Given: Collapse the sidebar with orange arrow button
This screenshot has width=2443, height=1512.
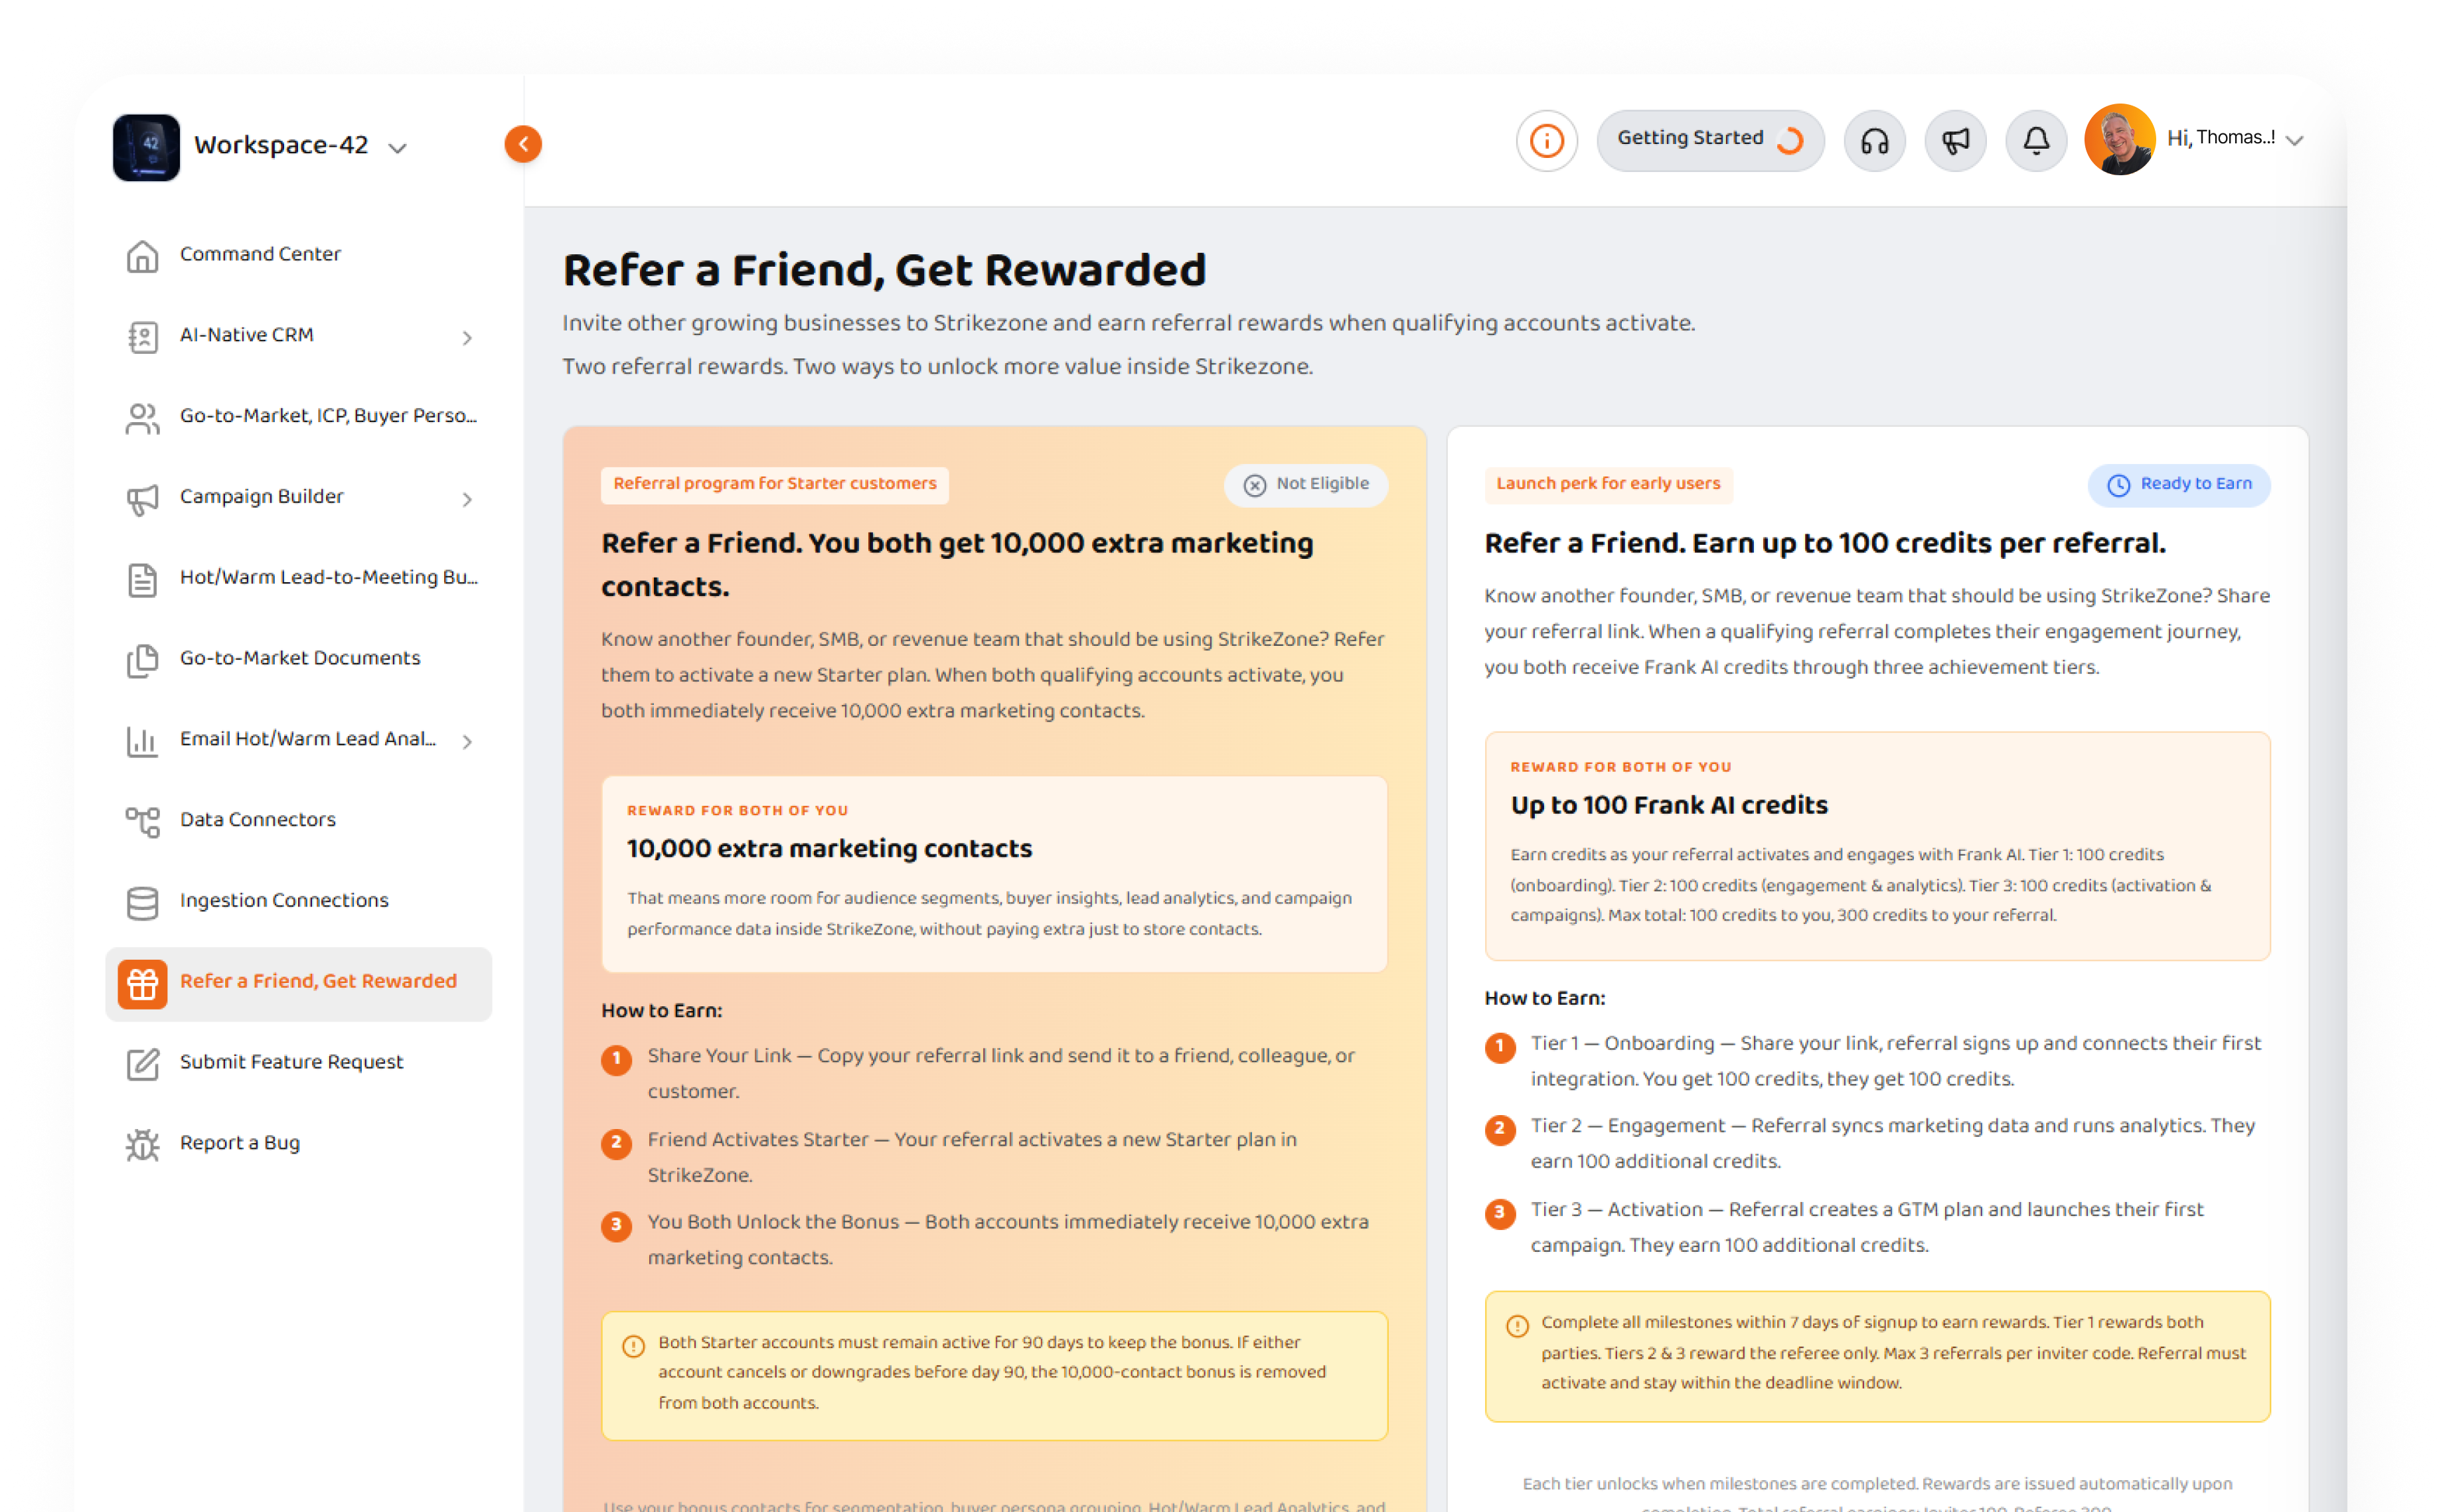Looking at the screenshot, I should [x=523, y=144].
